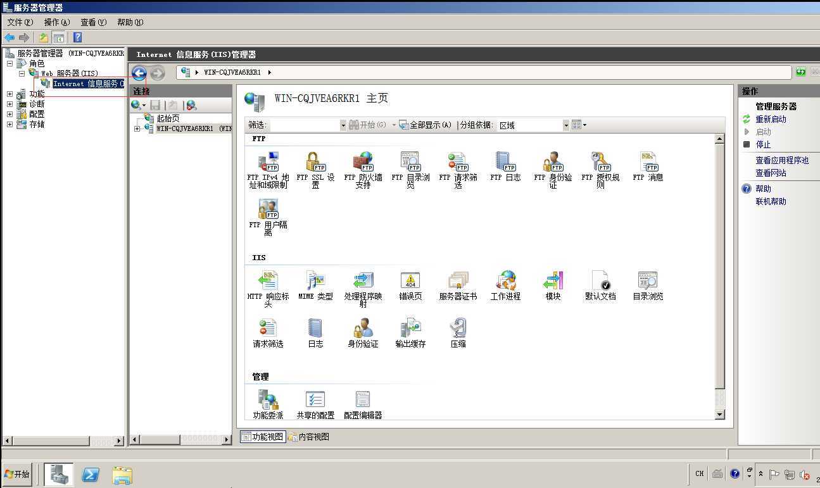Open FTP 身份验证 settings
This screenshot has height=488, width=820.
(x=553, y=169)
